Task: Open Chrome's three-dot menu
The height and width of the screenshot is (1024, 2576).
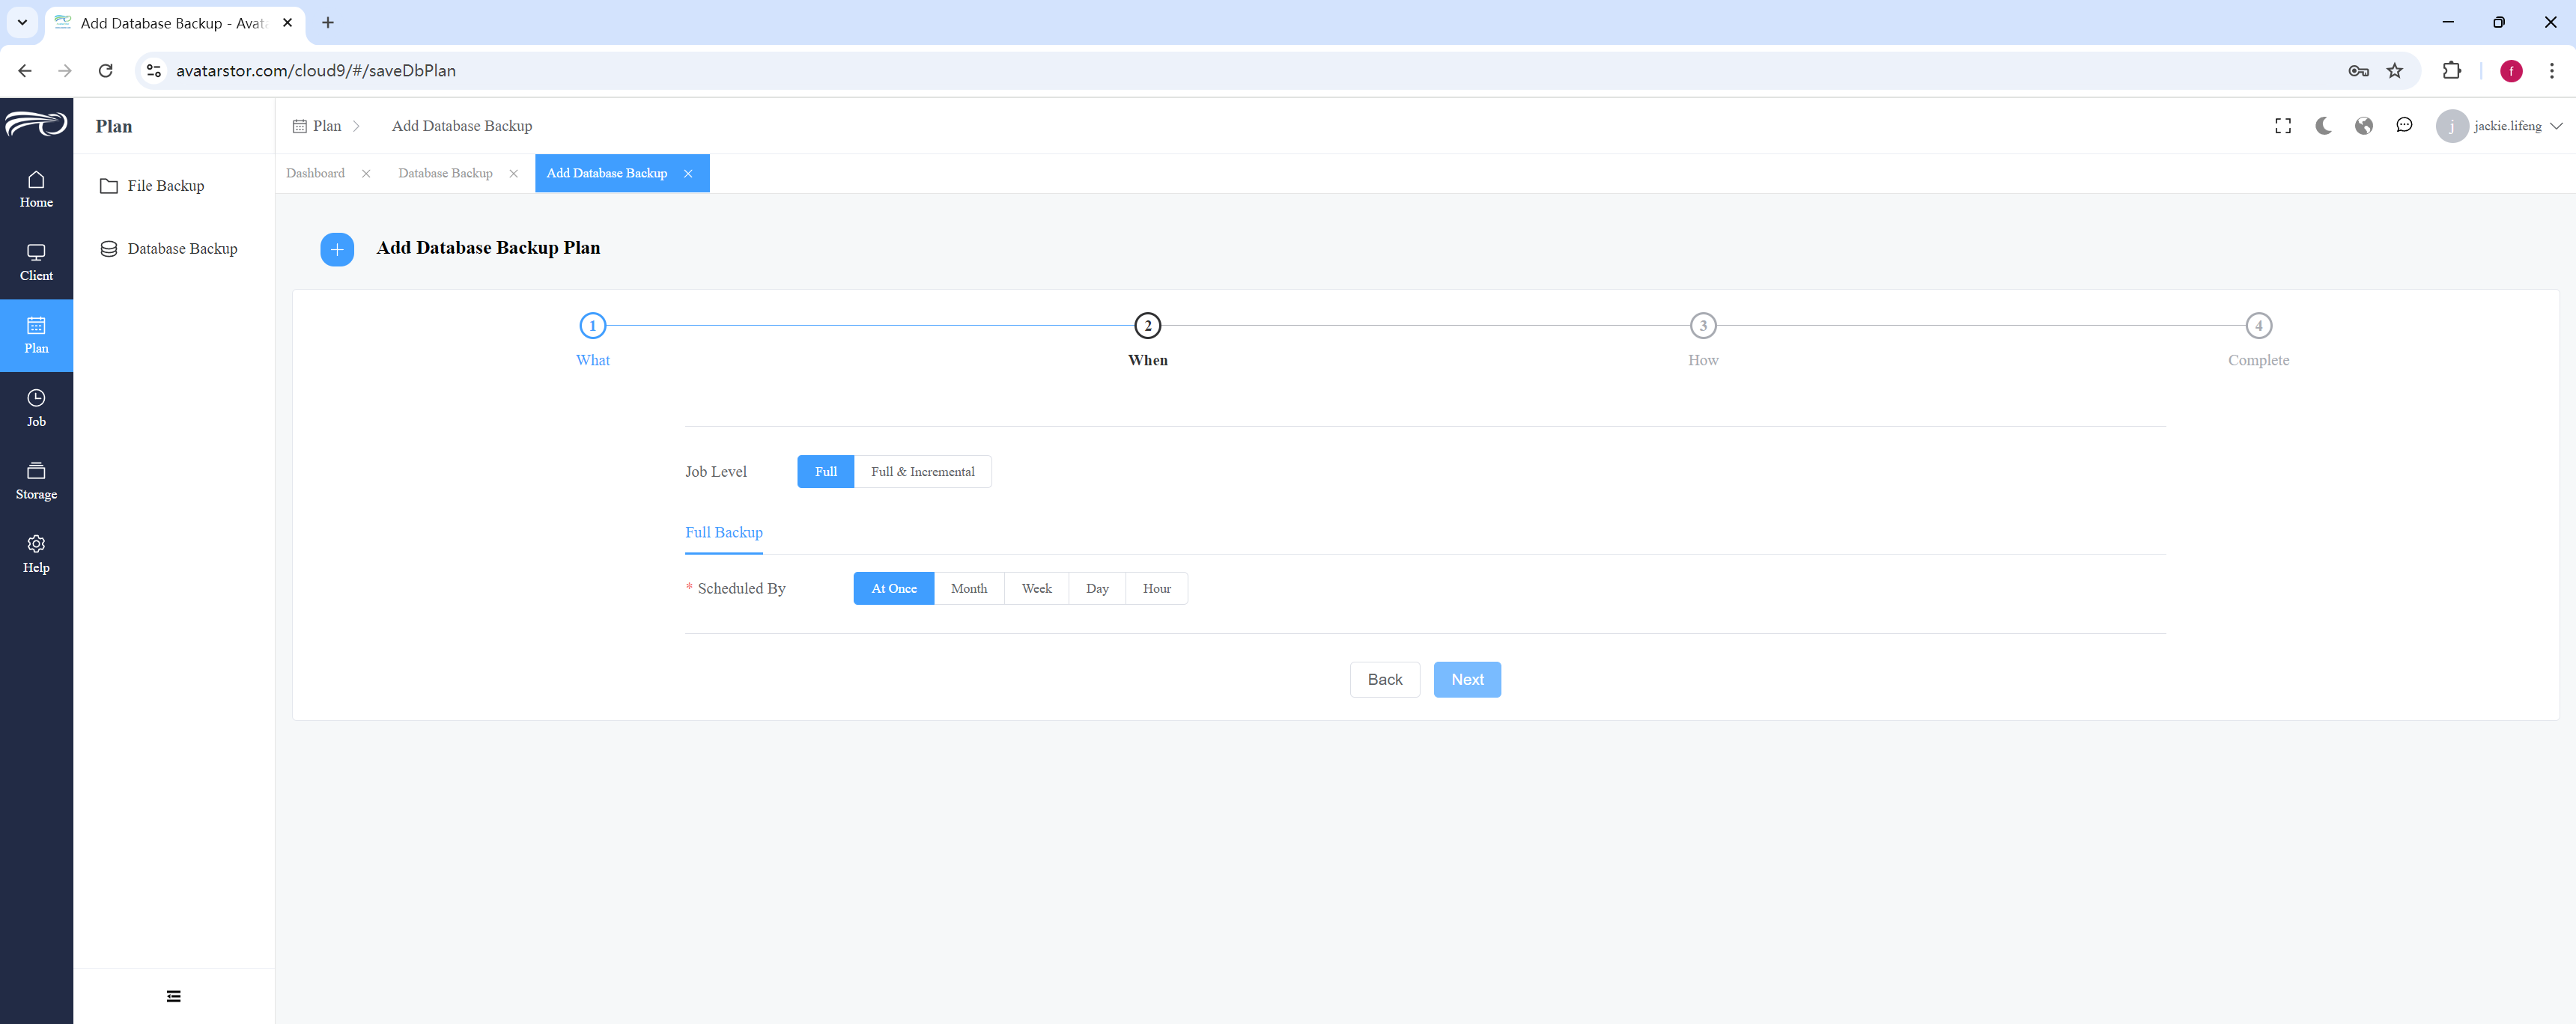Action: point(2551,71)
